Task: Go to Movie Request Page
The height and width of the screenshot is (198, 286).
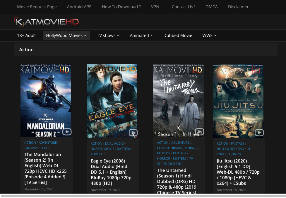Action: (x=37, y=7)
